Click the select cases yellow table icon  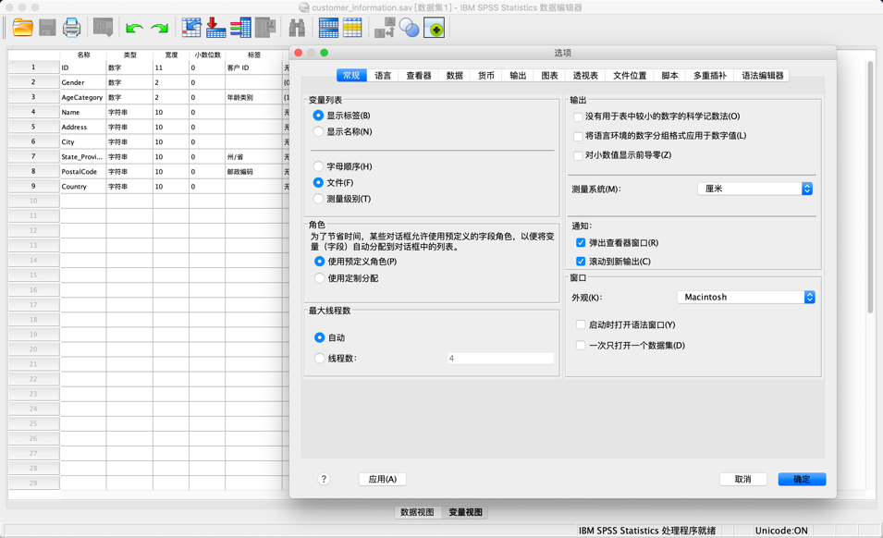tap(352, 28)
